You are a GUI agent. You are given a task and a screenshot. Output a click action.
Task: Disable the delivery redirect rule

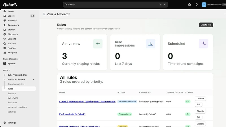[200, 124]
